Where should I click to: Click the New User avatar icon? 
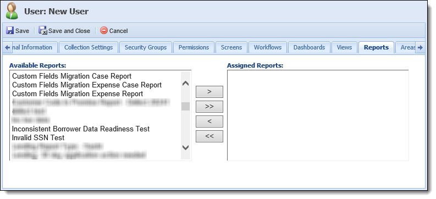pyautogui.click(x=12, y=12)
